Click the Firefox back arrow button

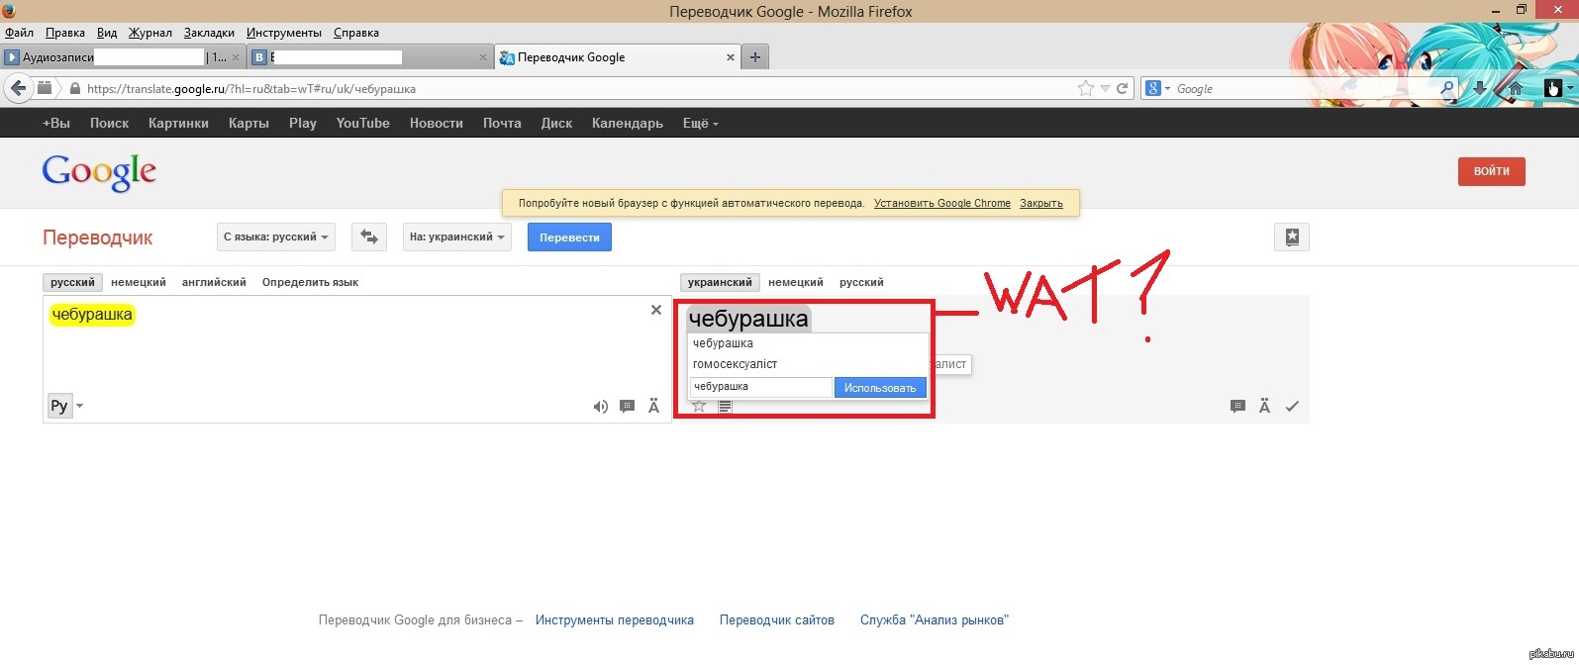pos(18,88)
